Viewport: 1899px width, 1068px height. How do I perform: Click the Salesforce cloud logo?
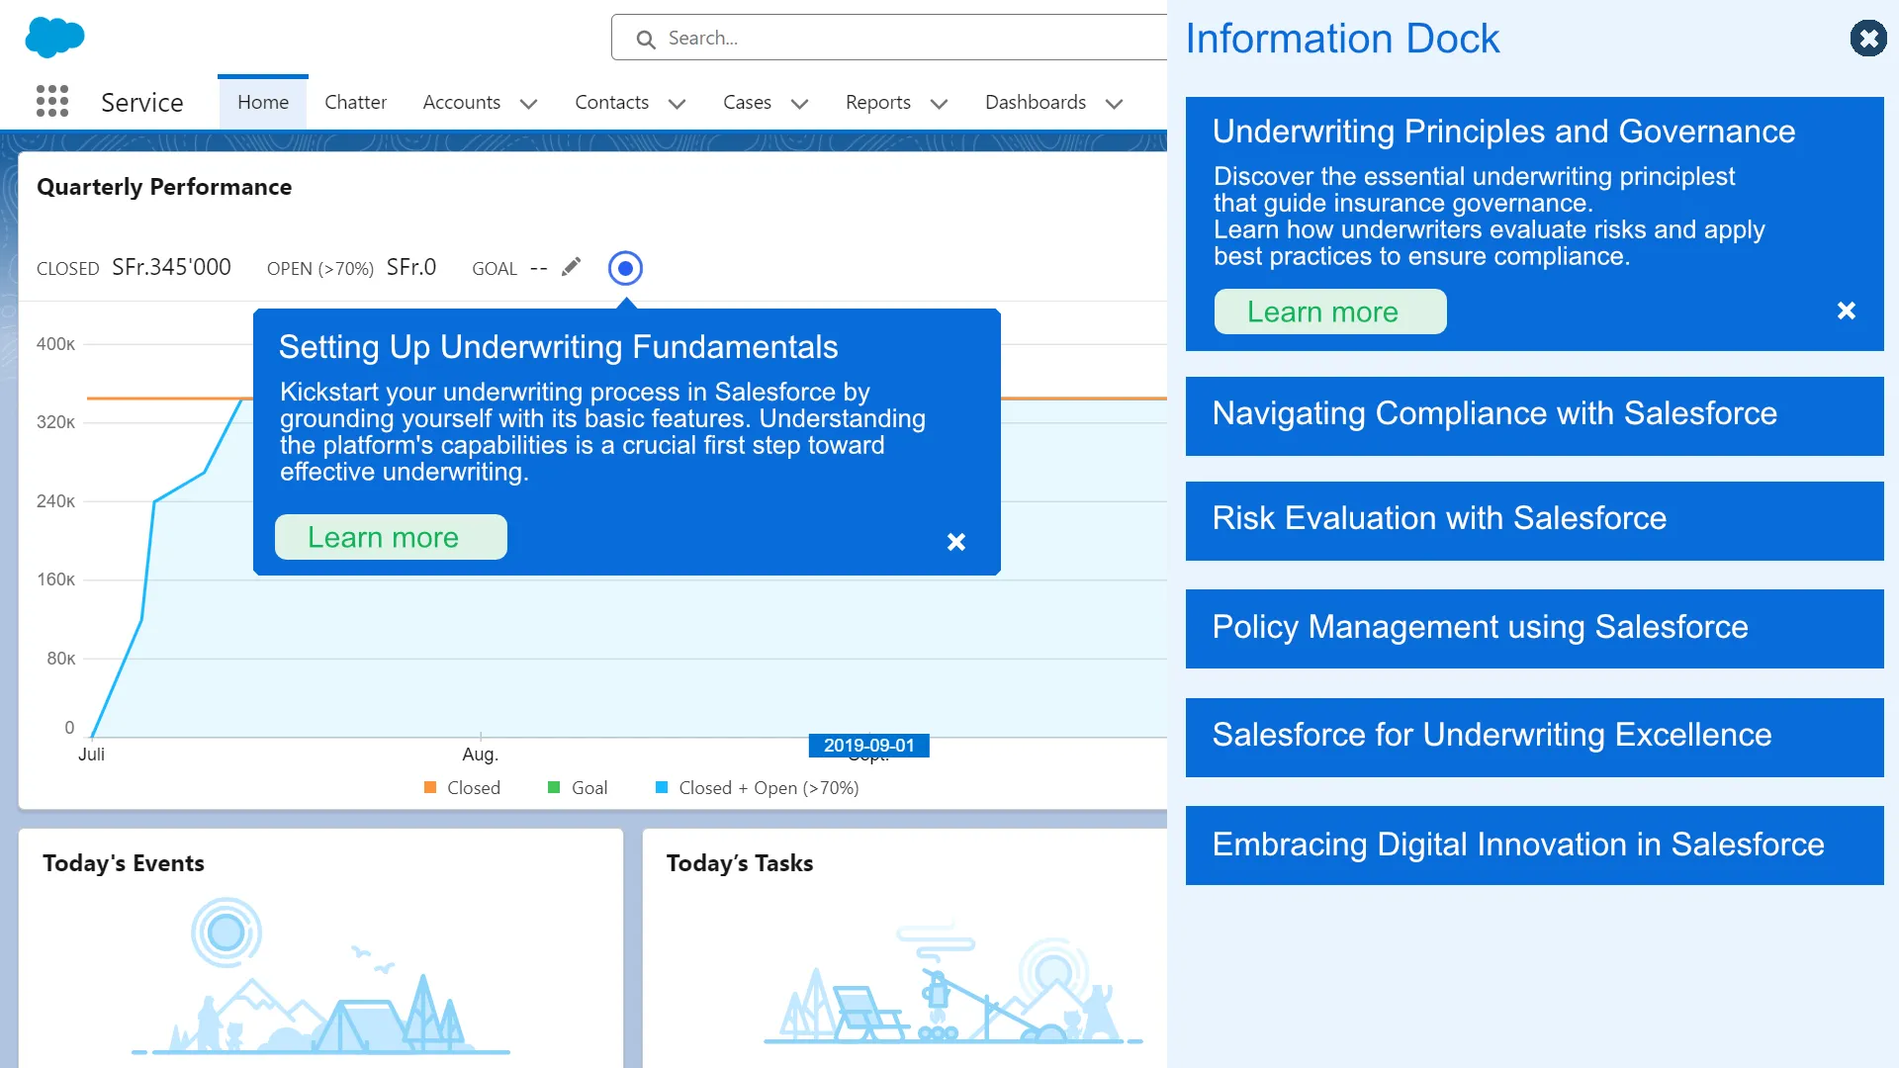click(x=54, y=38)
